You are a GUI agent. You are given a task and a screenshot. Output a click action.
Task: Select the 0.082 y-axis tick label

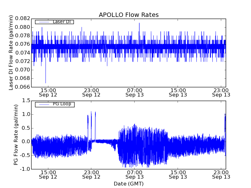tap(23, 18)
